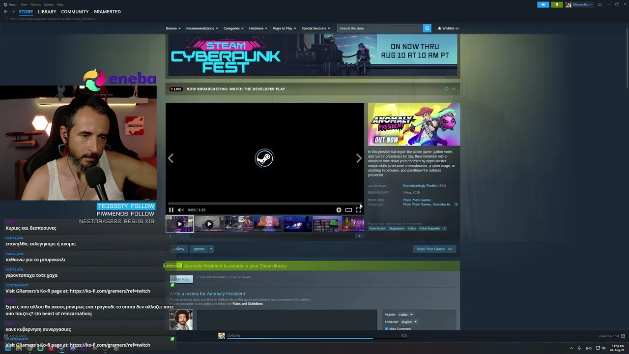This screenshot has width=629, height=354.
Task: Click the thumbnail strip horizontal scrollbar
Action: click(264, 236)
